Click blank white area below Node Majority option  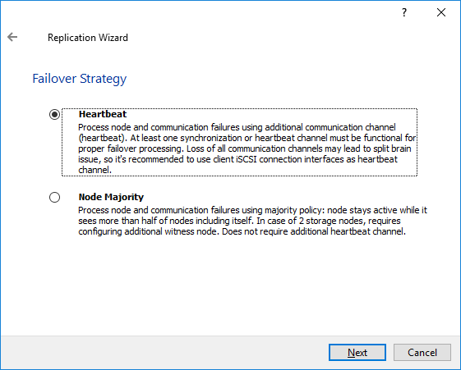(230, 285)
